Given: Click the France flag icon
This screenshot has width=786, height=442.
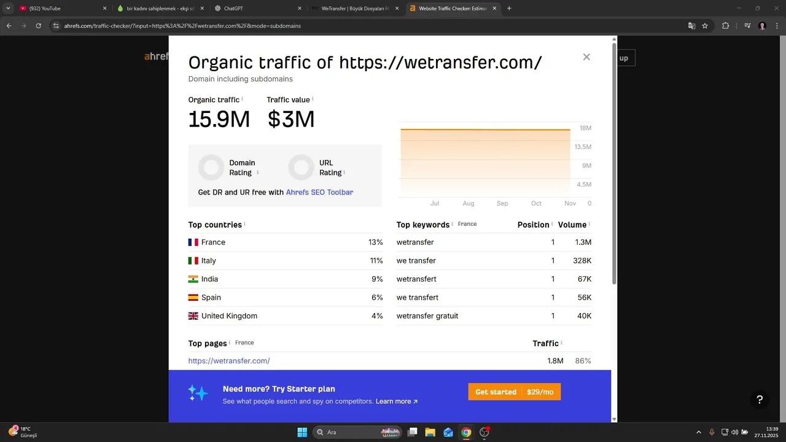Looking at the screenshot, I should tap(193, 242).
